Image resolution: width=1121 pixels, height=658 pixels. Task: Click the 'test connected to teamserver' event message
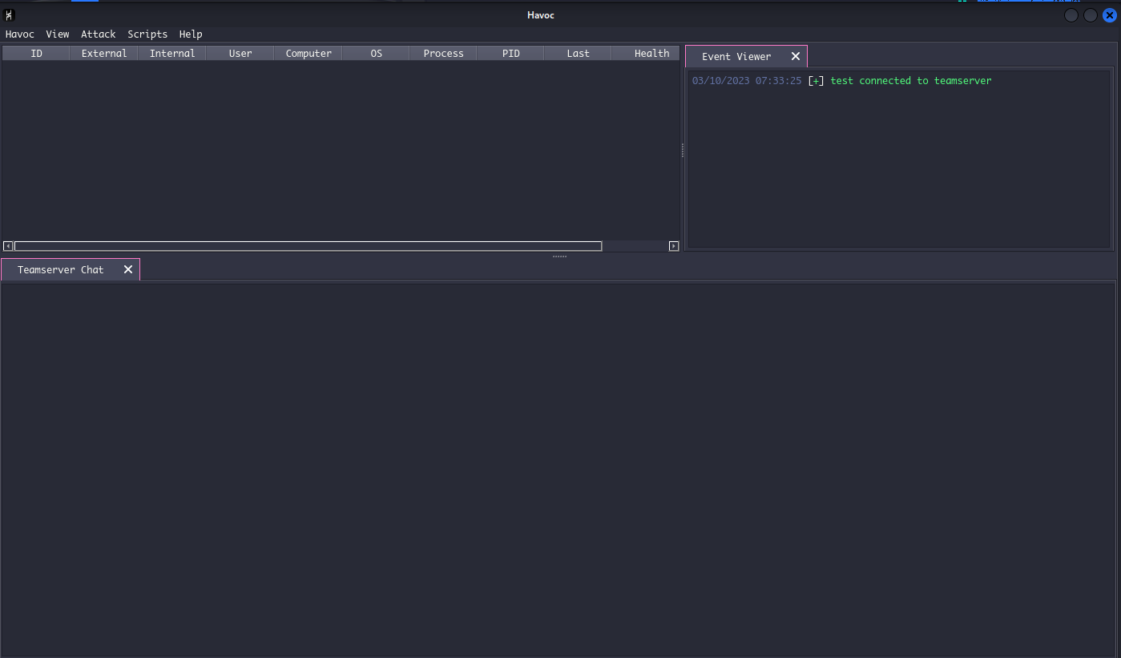[x=911, y=81]
